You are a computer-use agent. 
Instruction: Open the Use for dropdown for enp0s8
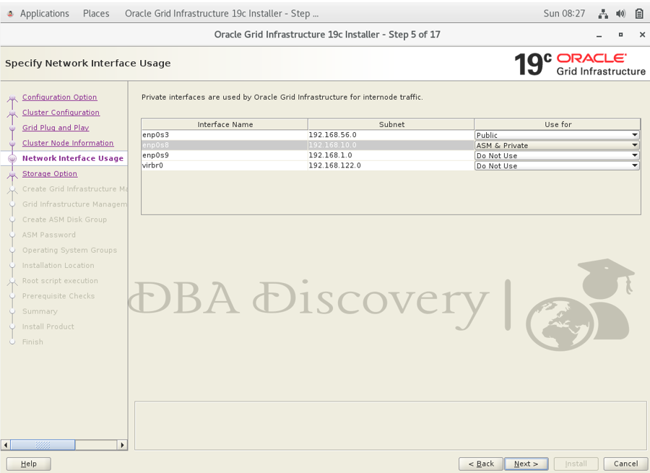557,145
